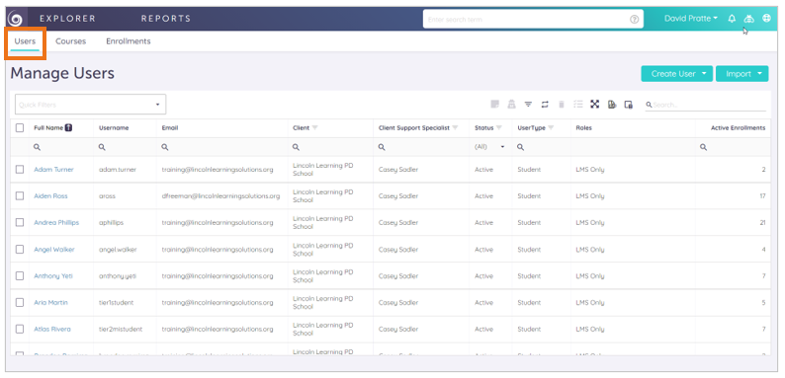Click the Full Name filter search icon

coord(37,147)
